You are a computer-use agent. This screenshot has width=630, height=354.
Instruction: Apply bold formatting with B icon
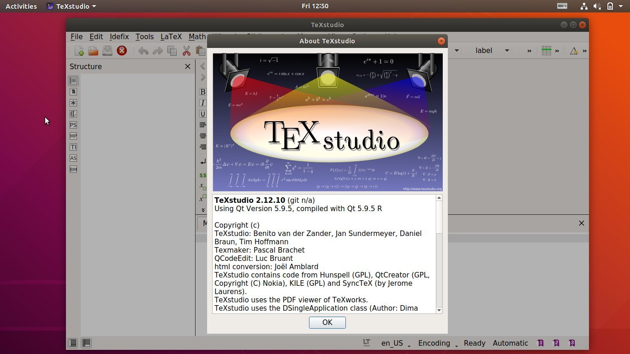[x=202, y=92]
